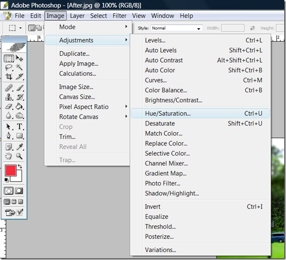Choose Canvas Size menu entry

point(88,97)
